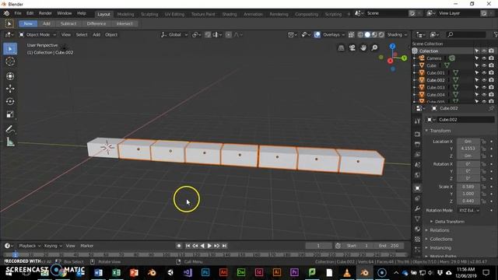Disable render camera icon for Cube.004
This screenshot has width=498, height=280.
(491, 95)
